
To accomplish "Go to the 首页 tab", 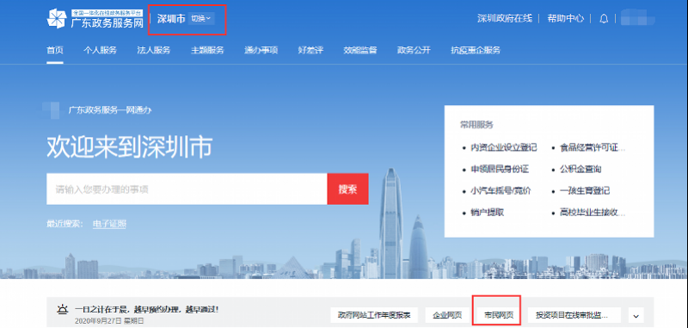I will (x=55, y=50).
